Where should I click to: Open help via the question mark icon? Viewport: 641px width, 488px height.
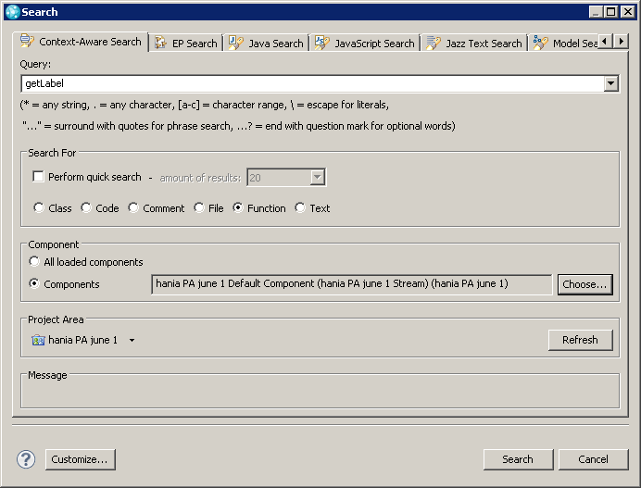click(26, 459)
